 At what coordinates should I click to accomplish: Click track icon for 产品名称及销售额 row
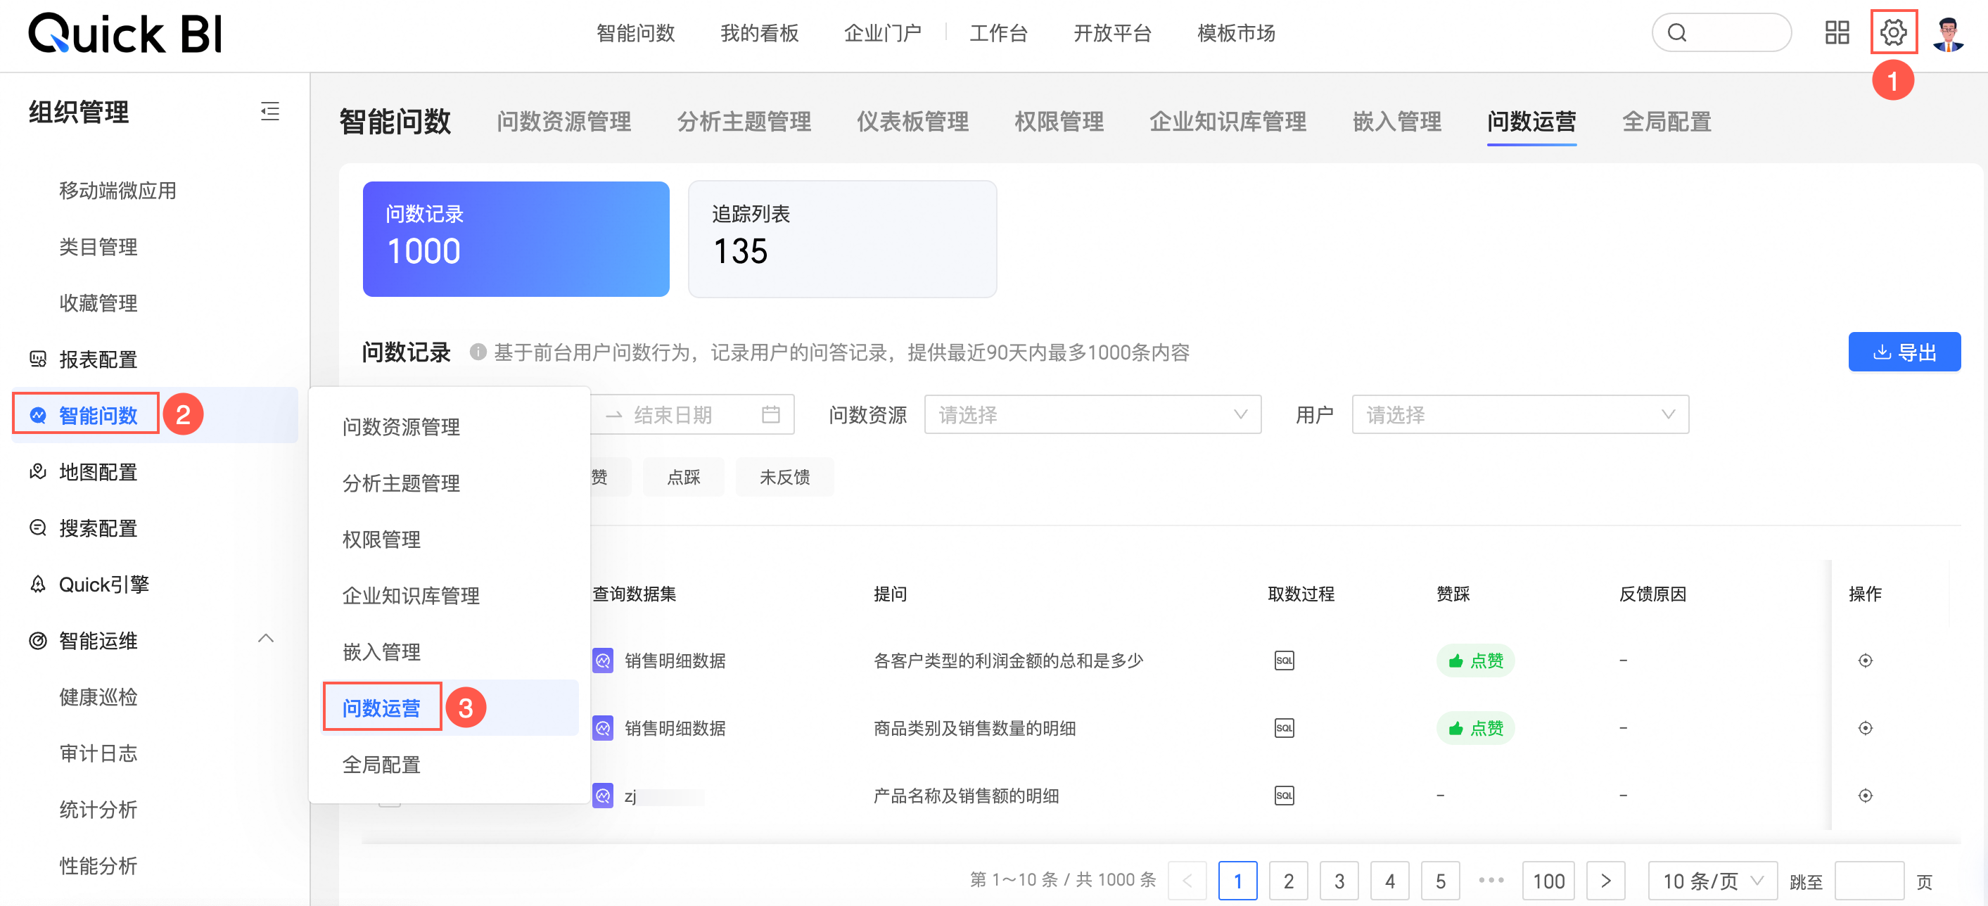1864,795
